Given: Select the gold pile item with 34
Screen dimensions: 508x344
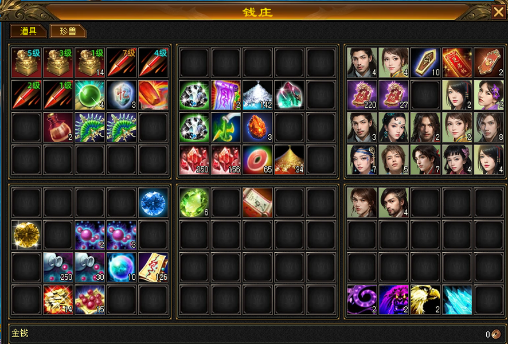Looking at the screenshot, I should (x=290, y=160).
